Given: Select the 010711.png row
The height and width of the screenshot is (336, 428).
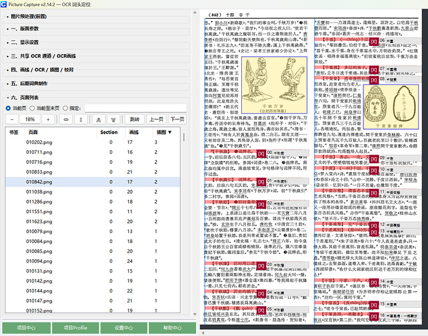Looking at the screenshot, I should (x=92, y=152).
